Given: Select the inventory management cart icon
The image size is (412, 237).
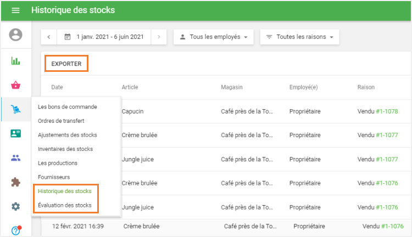Looking at the screenshot, I should coord(16,110).
